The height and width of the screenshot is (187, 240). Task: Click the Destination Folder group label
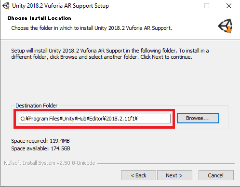37,106
